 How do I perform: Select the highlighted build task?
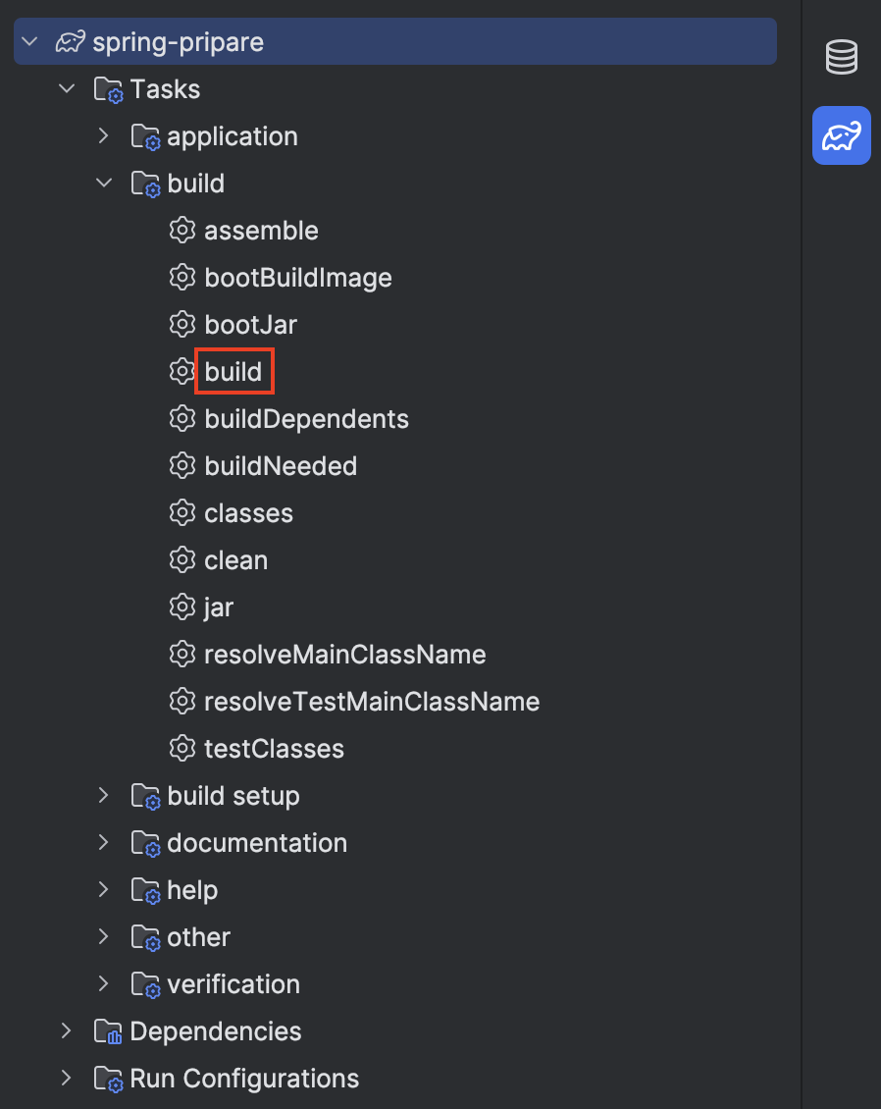tap(233, 372)
